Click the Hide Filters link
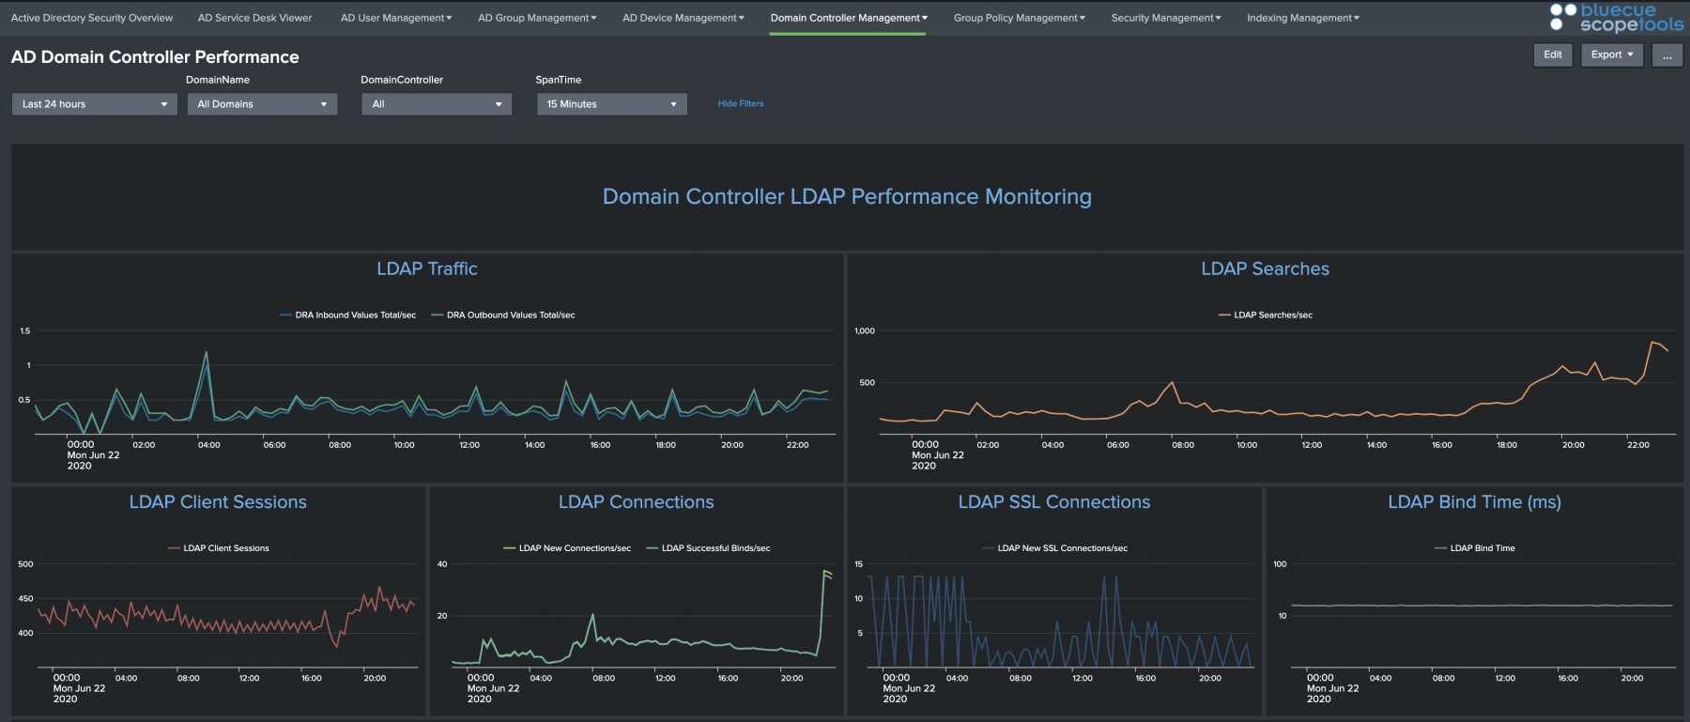Image resolution: width=1690 pixels, height=722 pixels. tap(741, 104)
